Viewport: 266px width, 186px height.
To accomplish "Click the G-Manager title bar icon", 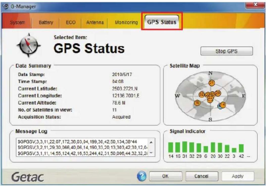I will (6, 7).
